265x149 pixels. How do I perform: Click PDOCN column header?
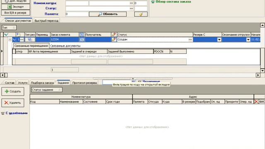coord(161,51)
